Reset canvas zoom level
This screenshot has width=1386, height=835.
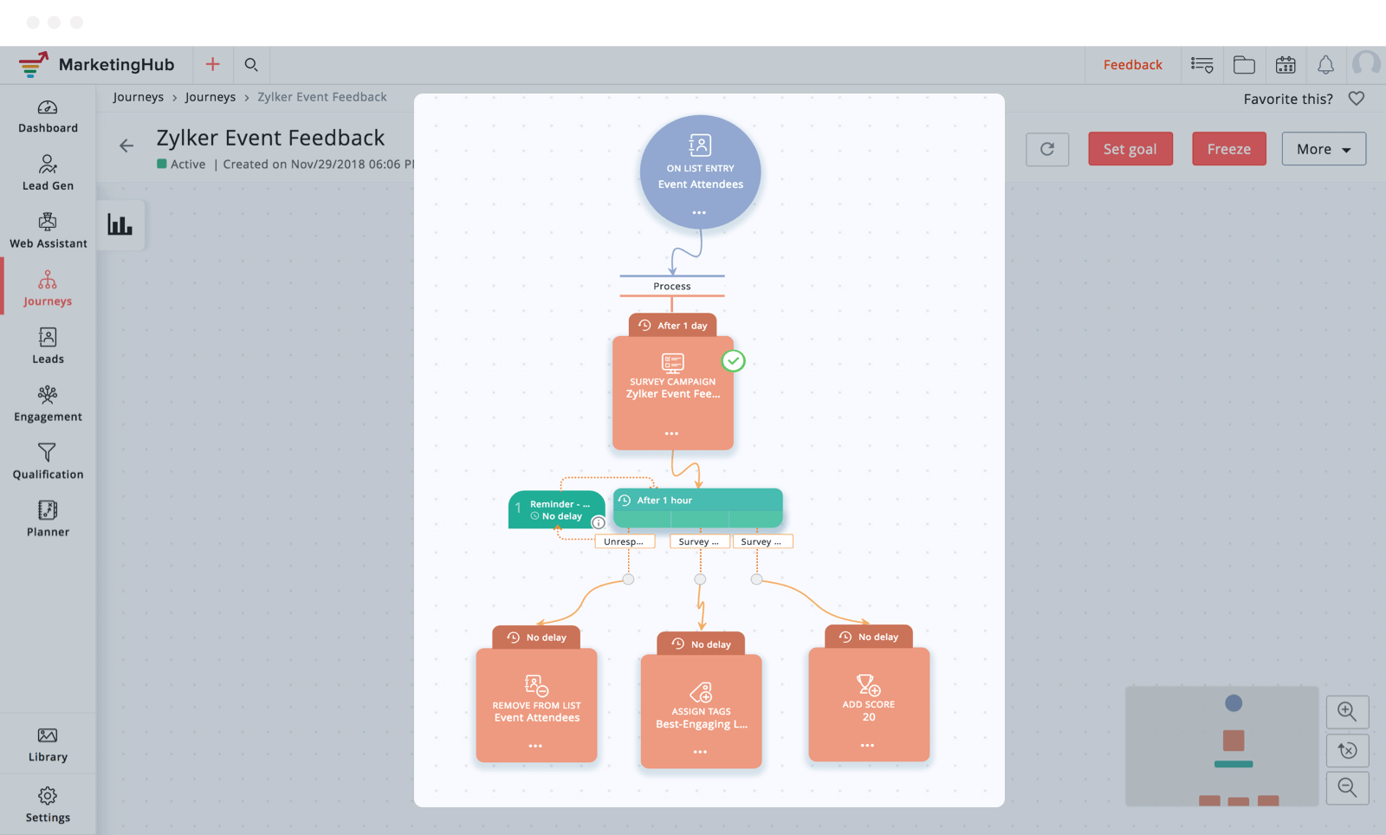(x=1347, y=750)
